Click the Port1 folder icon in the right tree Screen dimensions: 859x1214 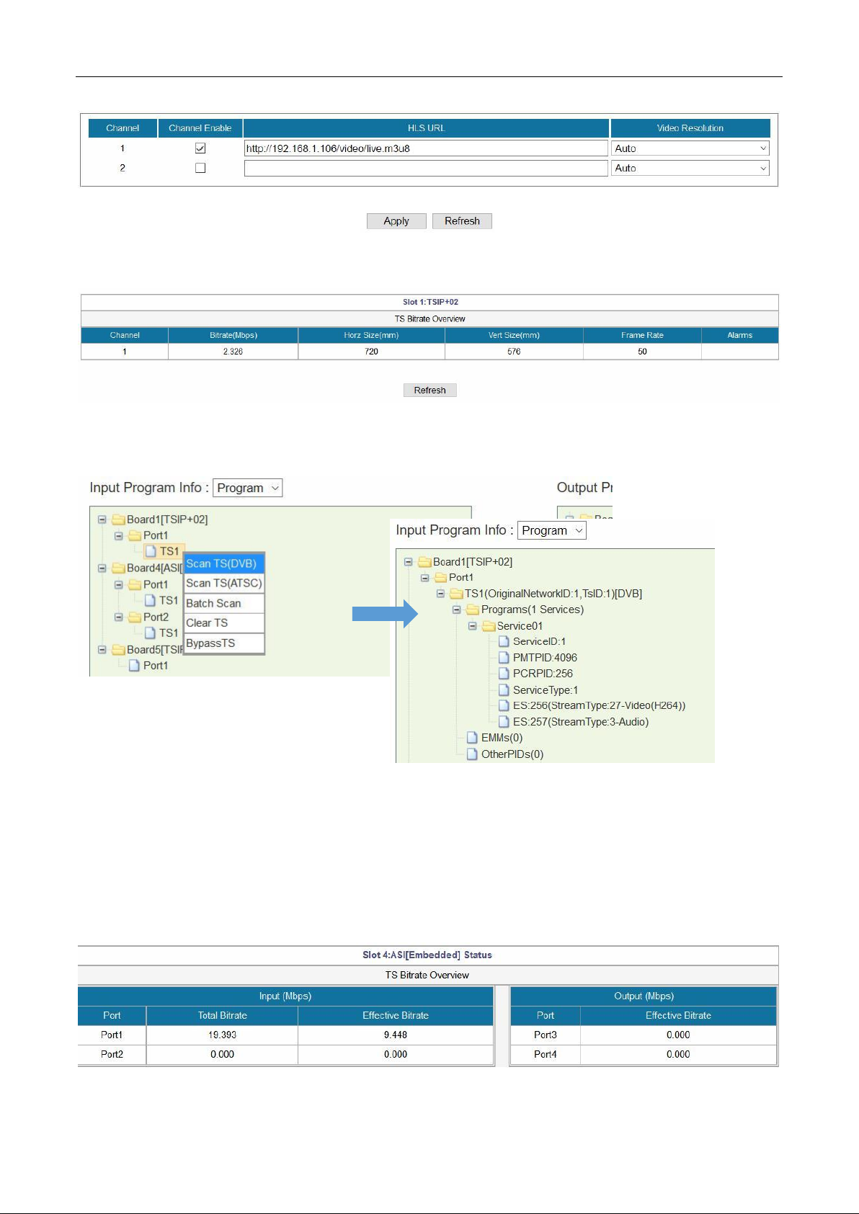click(x=440, y=578)
